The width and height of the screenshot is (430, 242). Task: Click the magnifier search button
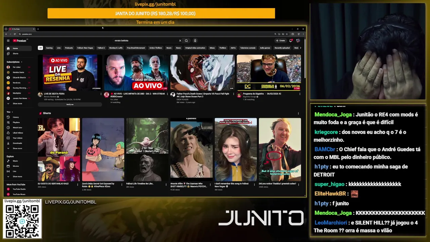186,41
